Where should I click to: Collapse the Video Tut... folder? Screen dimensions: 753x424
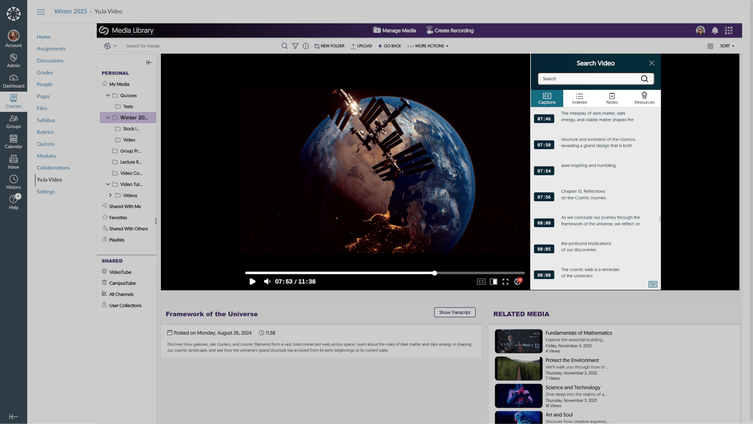tap(108, 184)
